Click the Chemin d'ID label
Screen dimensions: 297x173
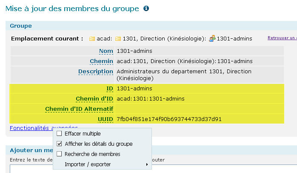(x=94, y=99)
